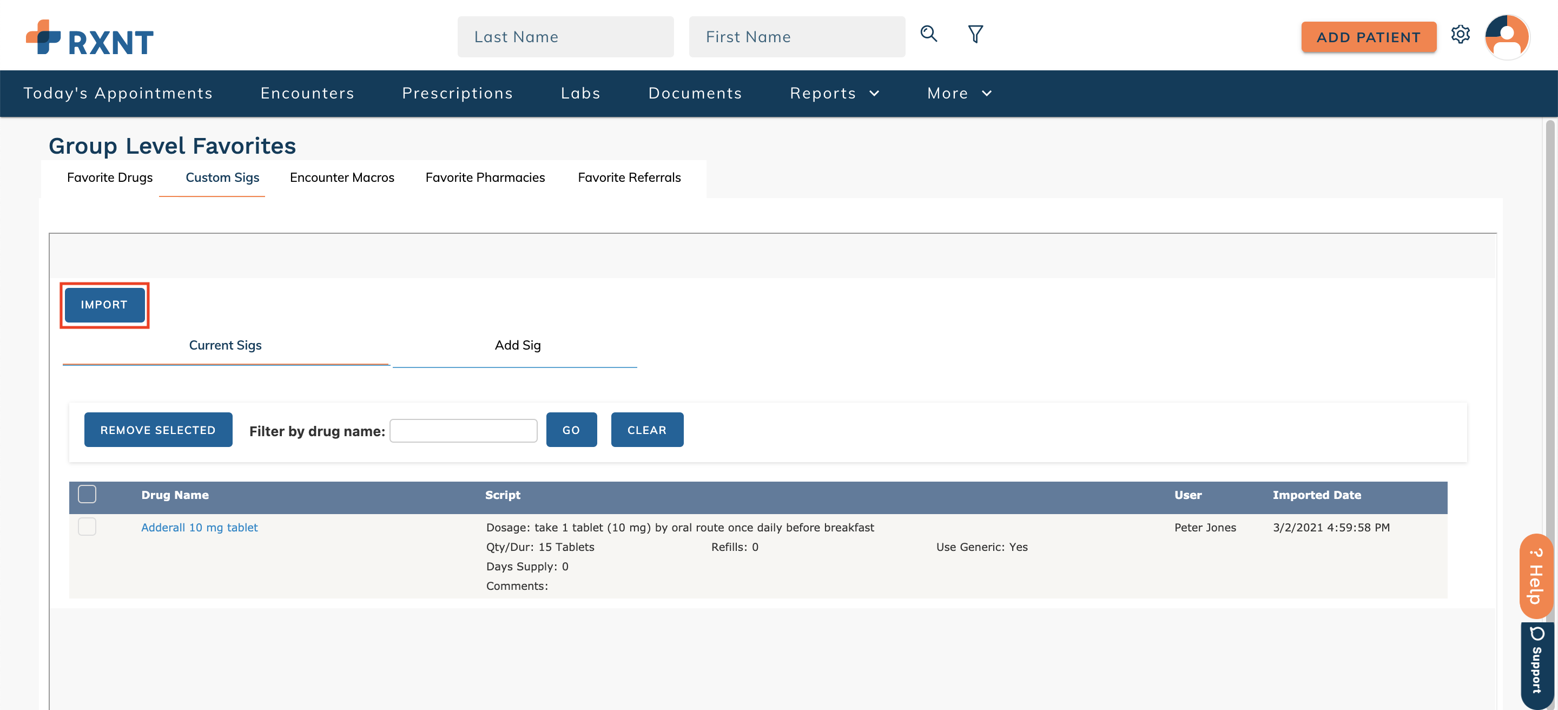Image resolution: width=1558 pixels, height=710 pixels.
Task: Open the patient filter funnel icon
Action: 975,34
